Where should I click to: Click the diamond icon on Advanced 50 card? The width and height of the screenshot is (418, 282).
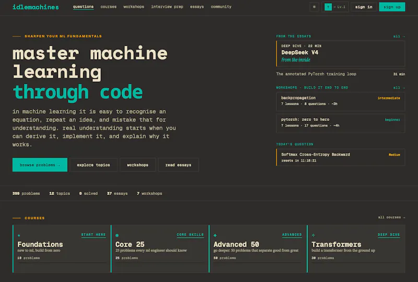coord(215,236)
